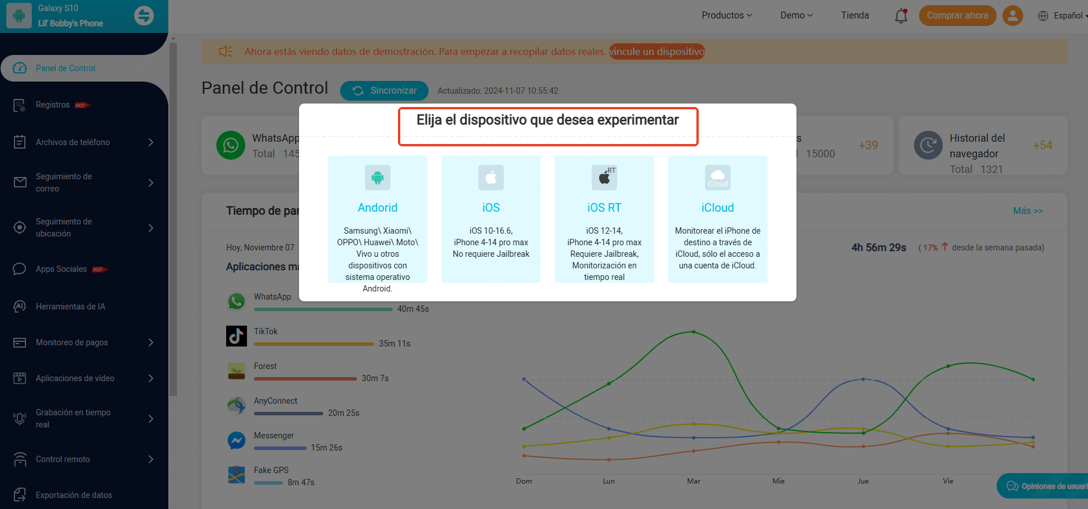Click the Seguimiento de ubicación target icon
Image resolution: width=1088 pixels, height=509 pixels.
[20, 227]
